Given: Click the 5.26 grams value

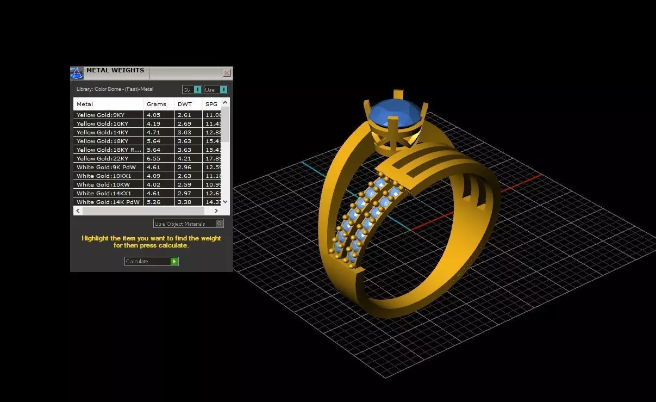Looking at the screenshot, I should (x=153, y=202).
